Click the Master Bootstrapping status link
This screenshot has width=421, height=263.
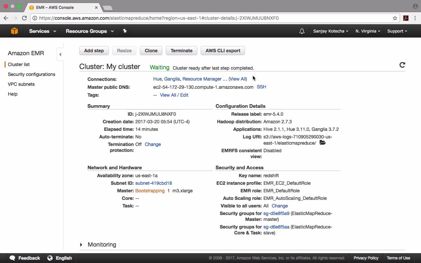[150, 191]
